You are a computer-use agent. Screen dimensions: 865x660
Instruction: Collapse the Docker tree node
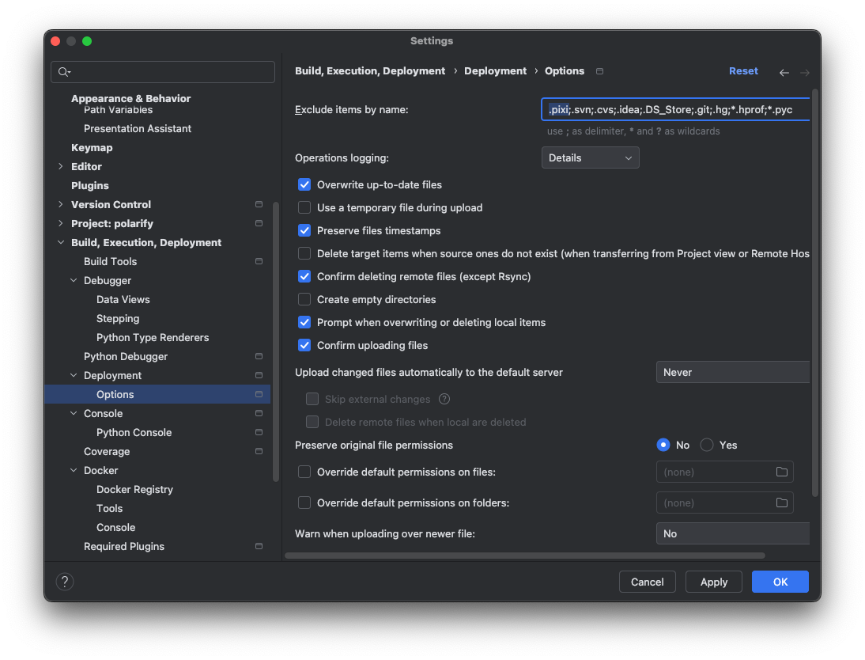pyautogui.click(x=74, y=470)
